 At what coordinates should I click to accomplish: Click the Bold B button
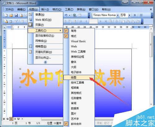135,15
